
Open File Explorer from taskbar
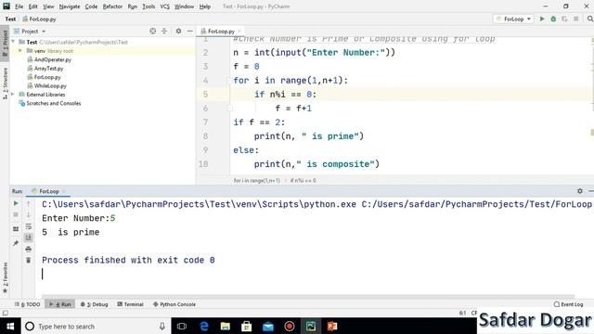click(x=225, y=326)
